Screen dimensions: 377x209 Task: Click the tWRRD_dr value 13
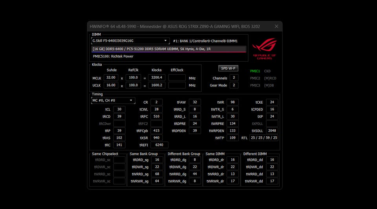(232, 174)
